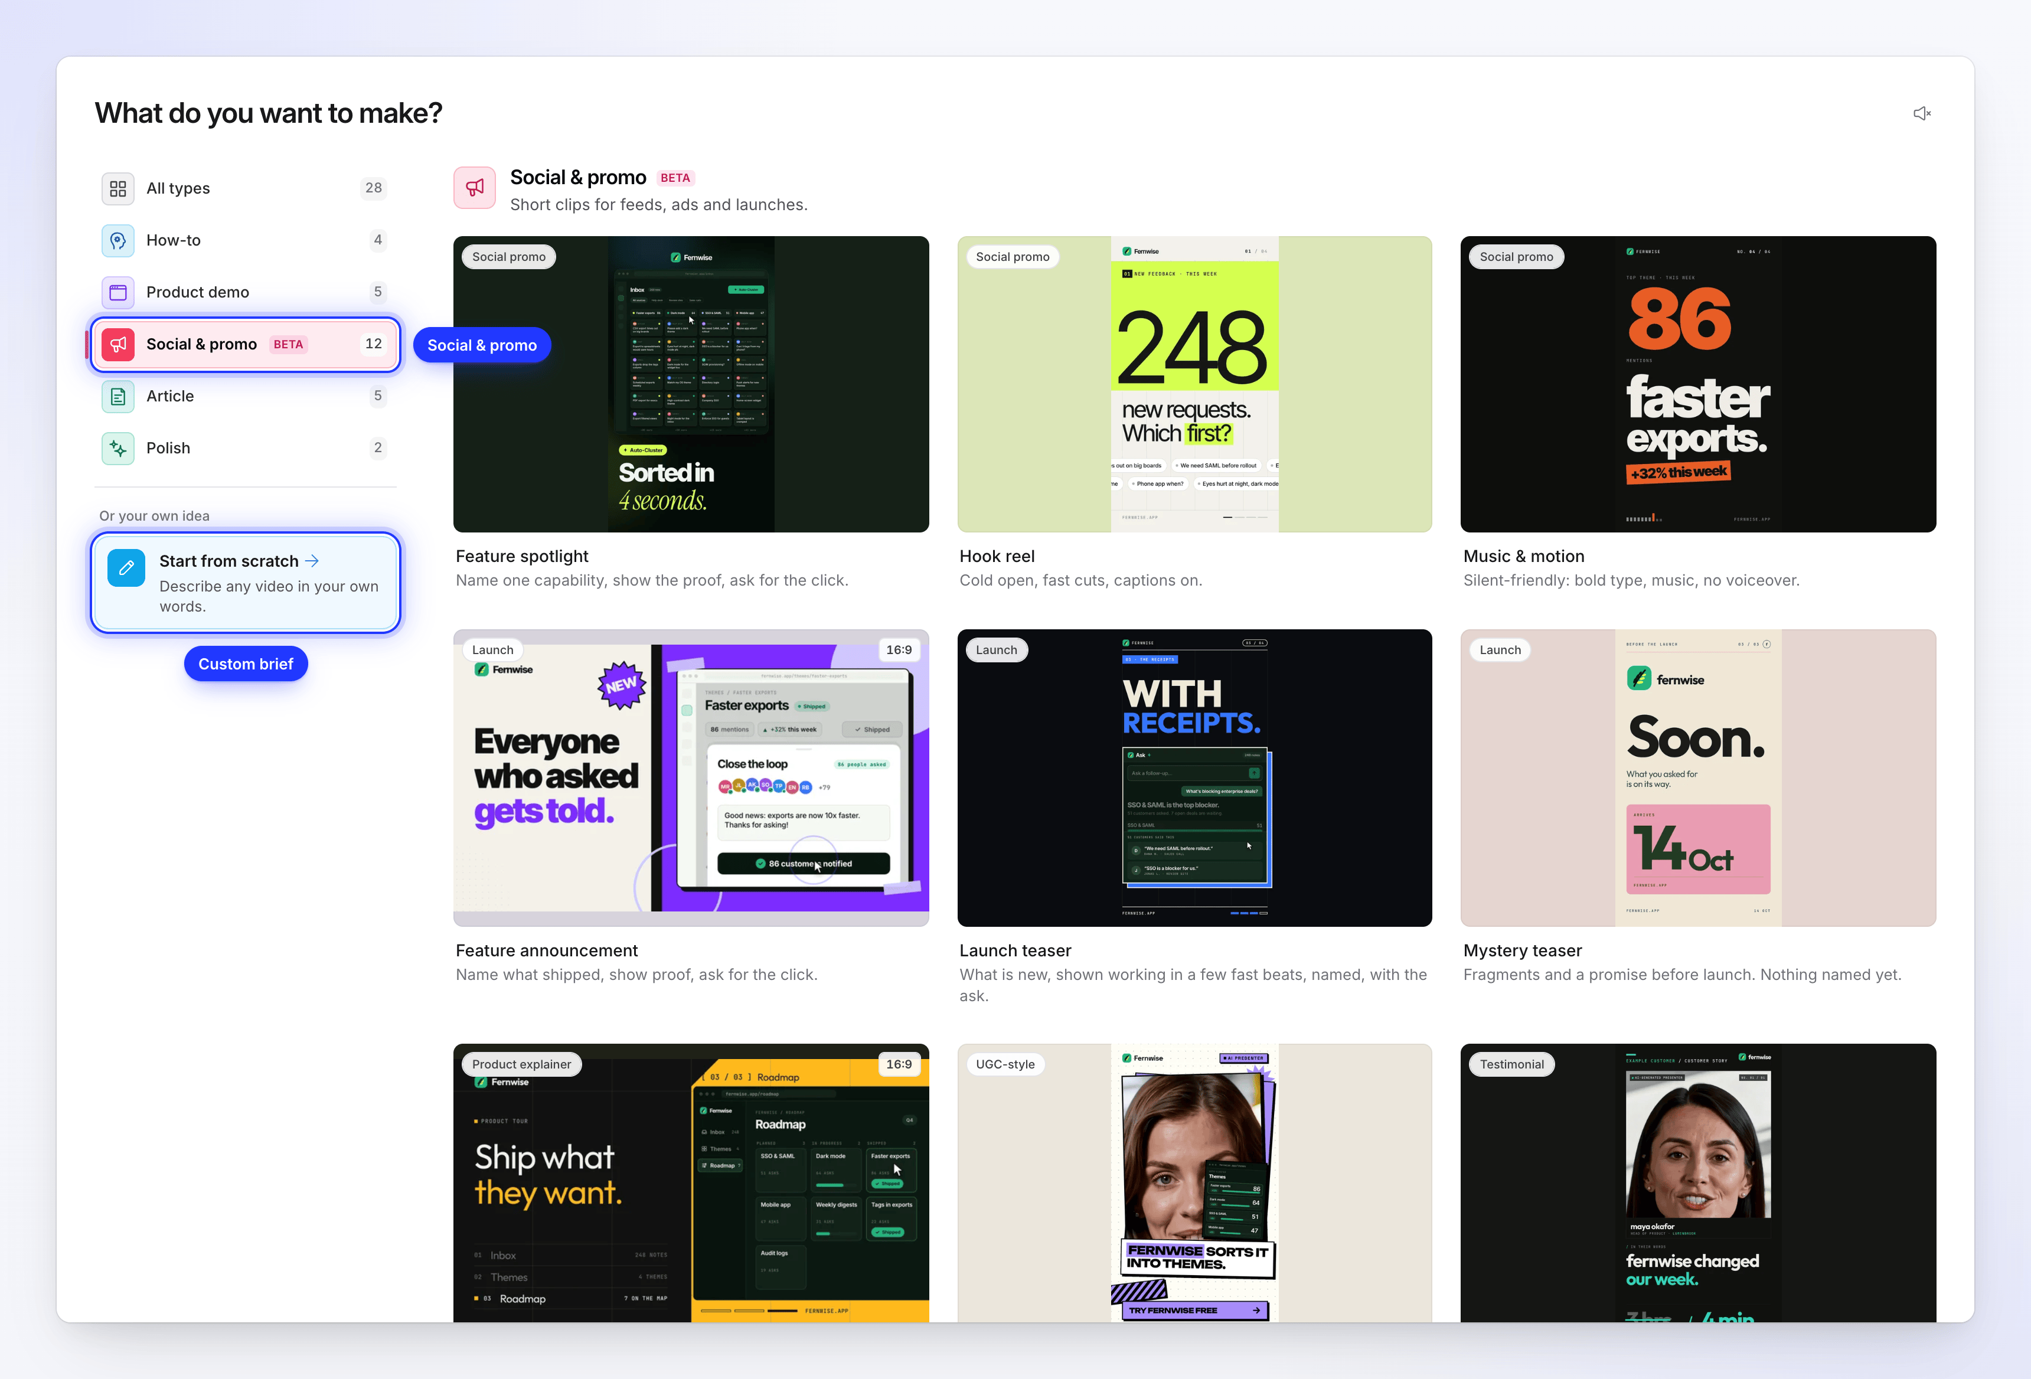Viewport: 2031px width, 1379px height.
Task: Click the mute speaker icon
Action: coord(1922,113)
